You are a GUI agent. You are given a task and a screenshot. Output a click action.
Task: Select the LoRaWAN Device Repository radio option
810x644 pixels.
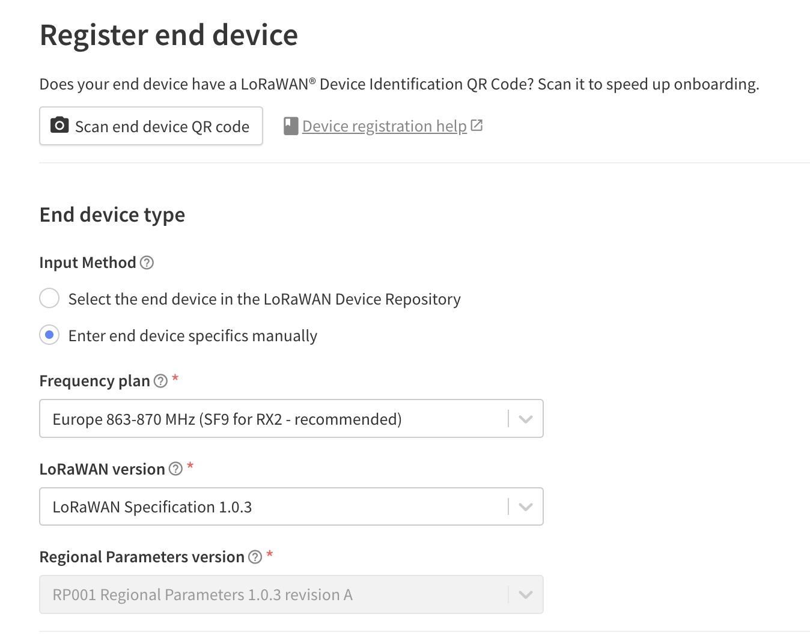(x=49, y=298)
